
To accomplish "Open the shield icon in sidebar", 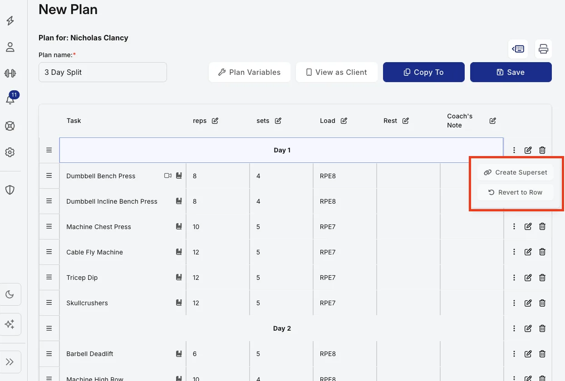I will tap(10, 190).
